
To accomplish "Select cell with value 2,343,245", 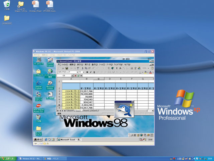I will pos(87,105).
